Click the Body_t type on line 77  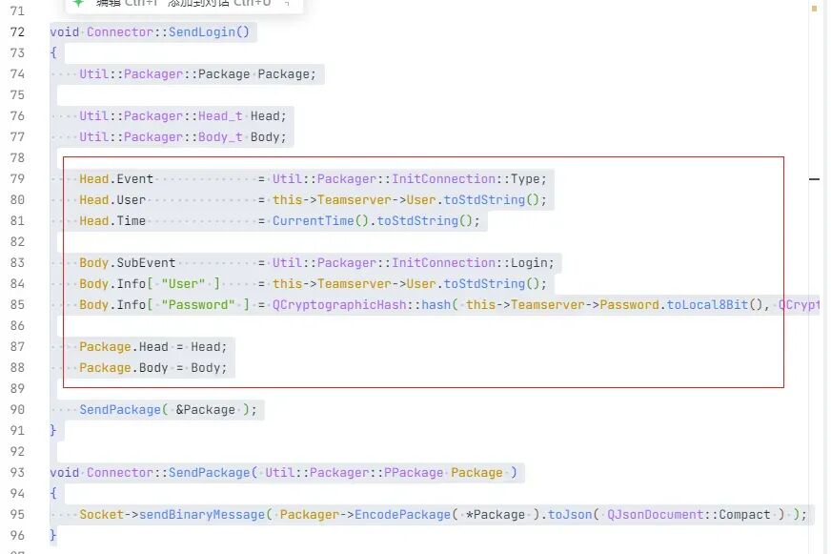point(220,137)
